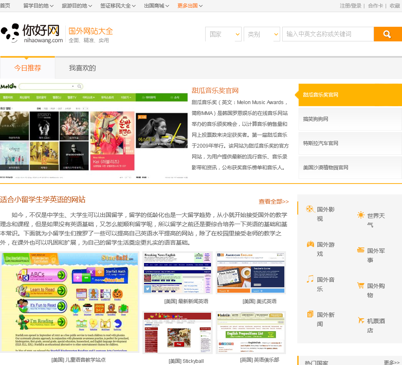402x365 pixels.
Task: Open 甜瓜音乐奖官网 article title
Action: (x=215, y=90)
